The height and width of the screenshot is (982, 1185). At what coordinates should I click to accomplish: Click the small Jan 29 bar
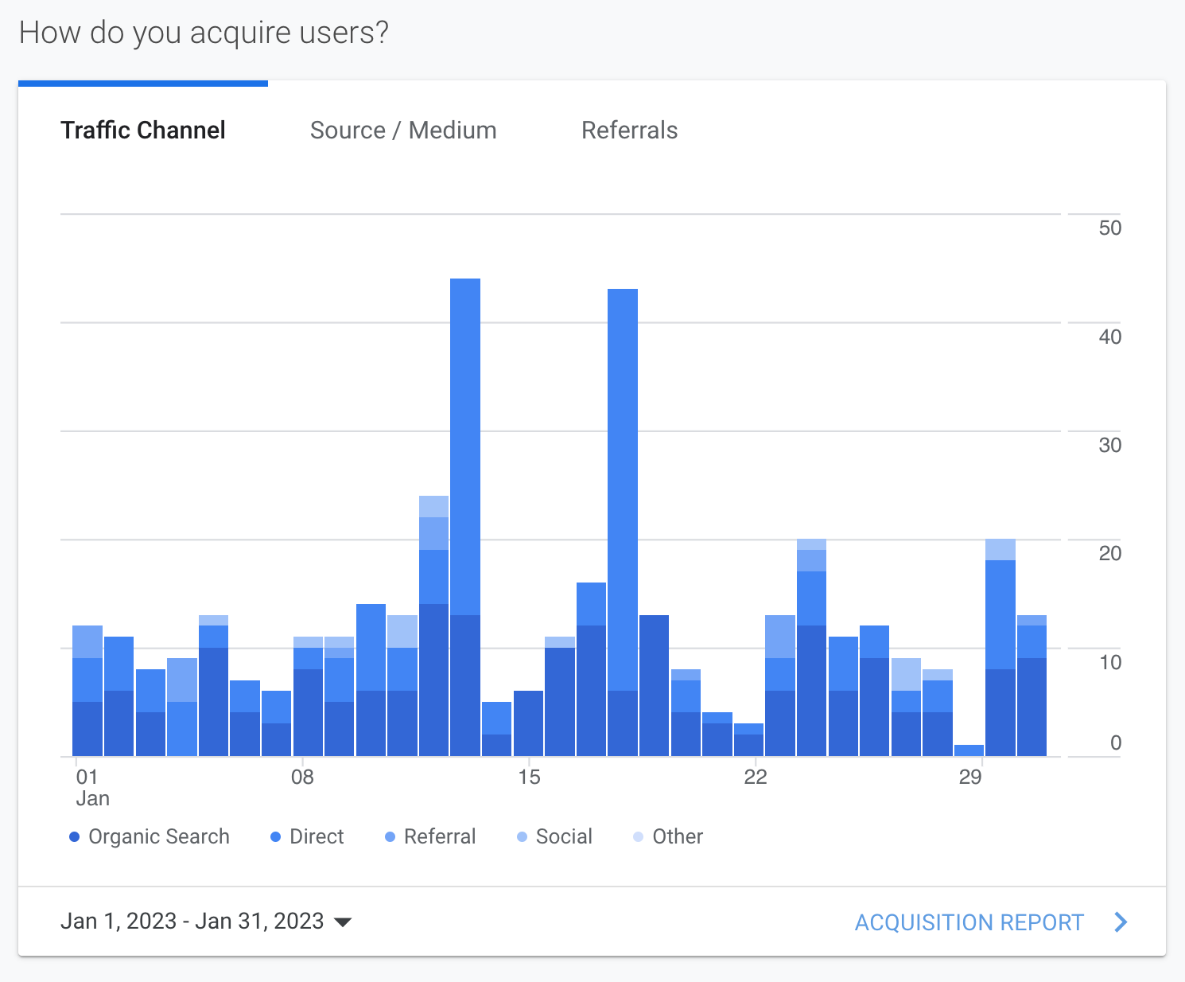point(969,750)
